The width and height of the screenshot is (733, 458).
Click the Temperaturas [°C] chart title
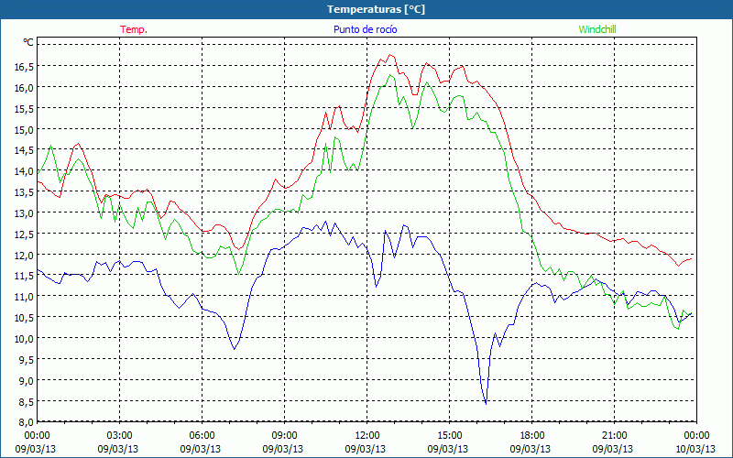tap(376, 9)
